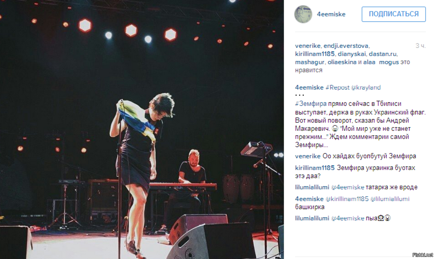Open kirillinam1185 commenter username
The height and width of the screenshot is (259, 435).
[315, 168]
